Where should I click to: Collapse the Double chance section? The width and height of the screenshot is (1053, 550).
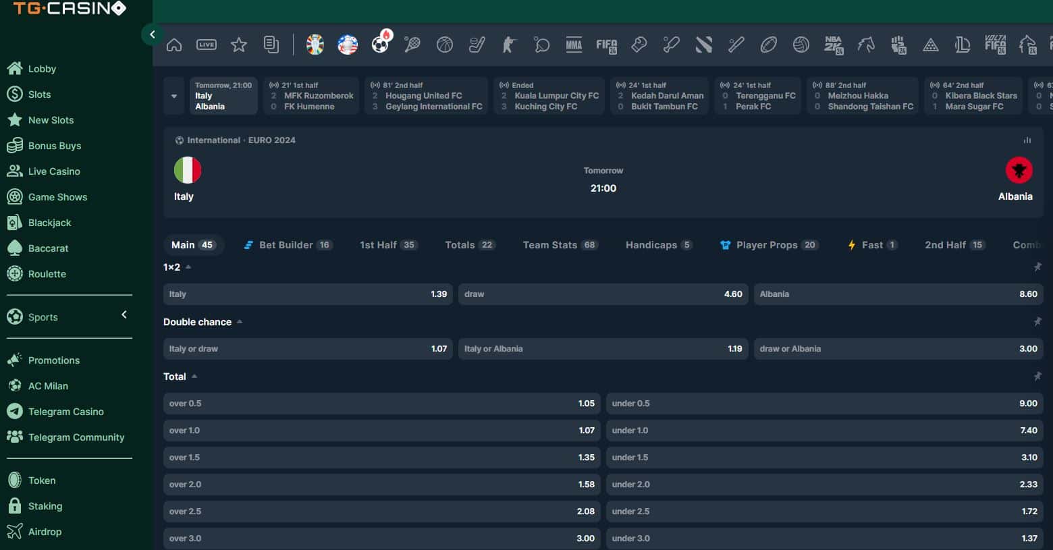pos(240,322)
